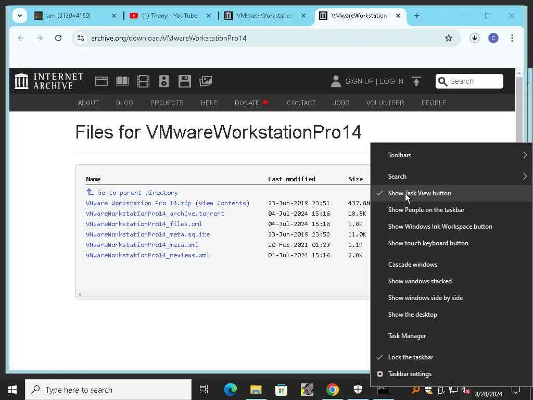Click the user avatar icon beside SIGN UP

coord(336,81)
